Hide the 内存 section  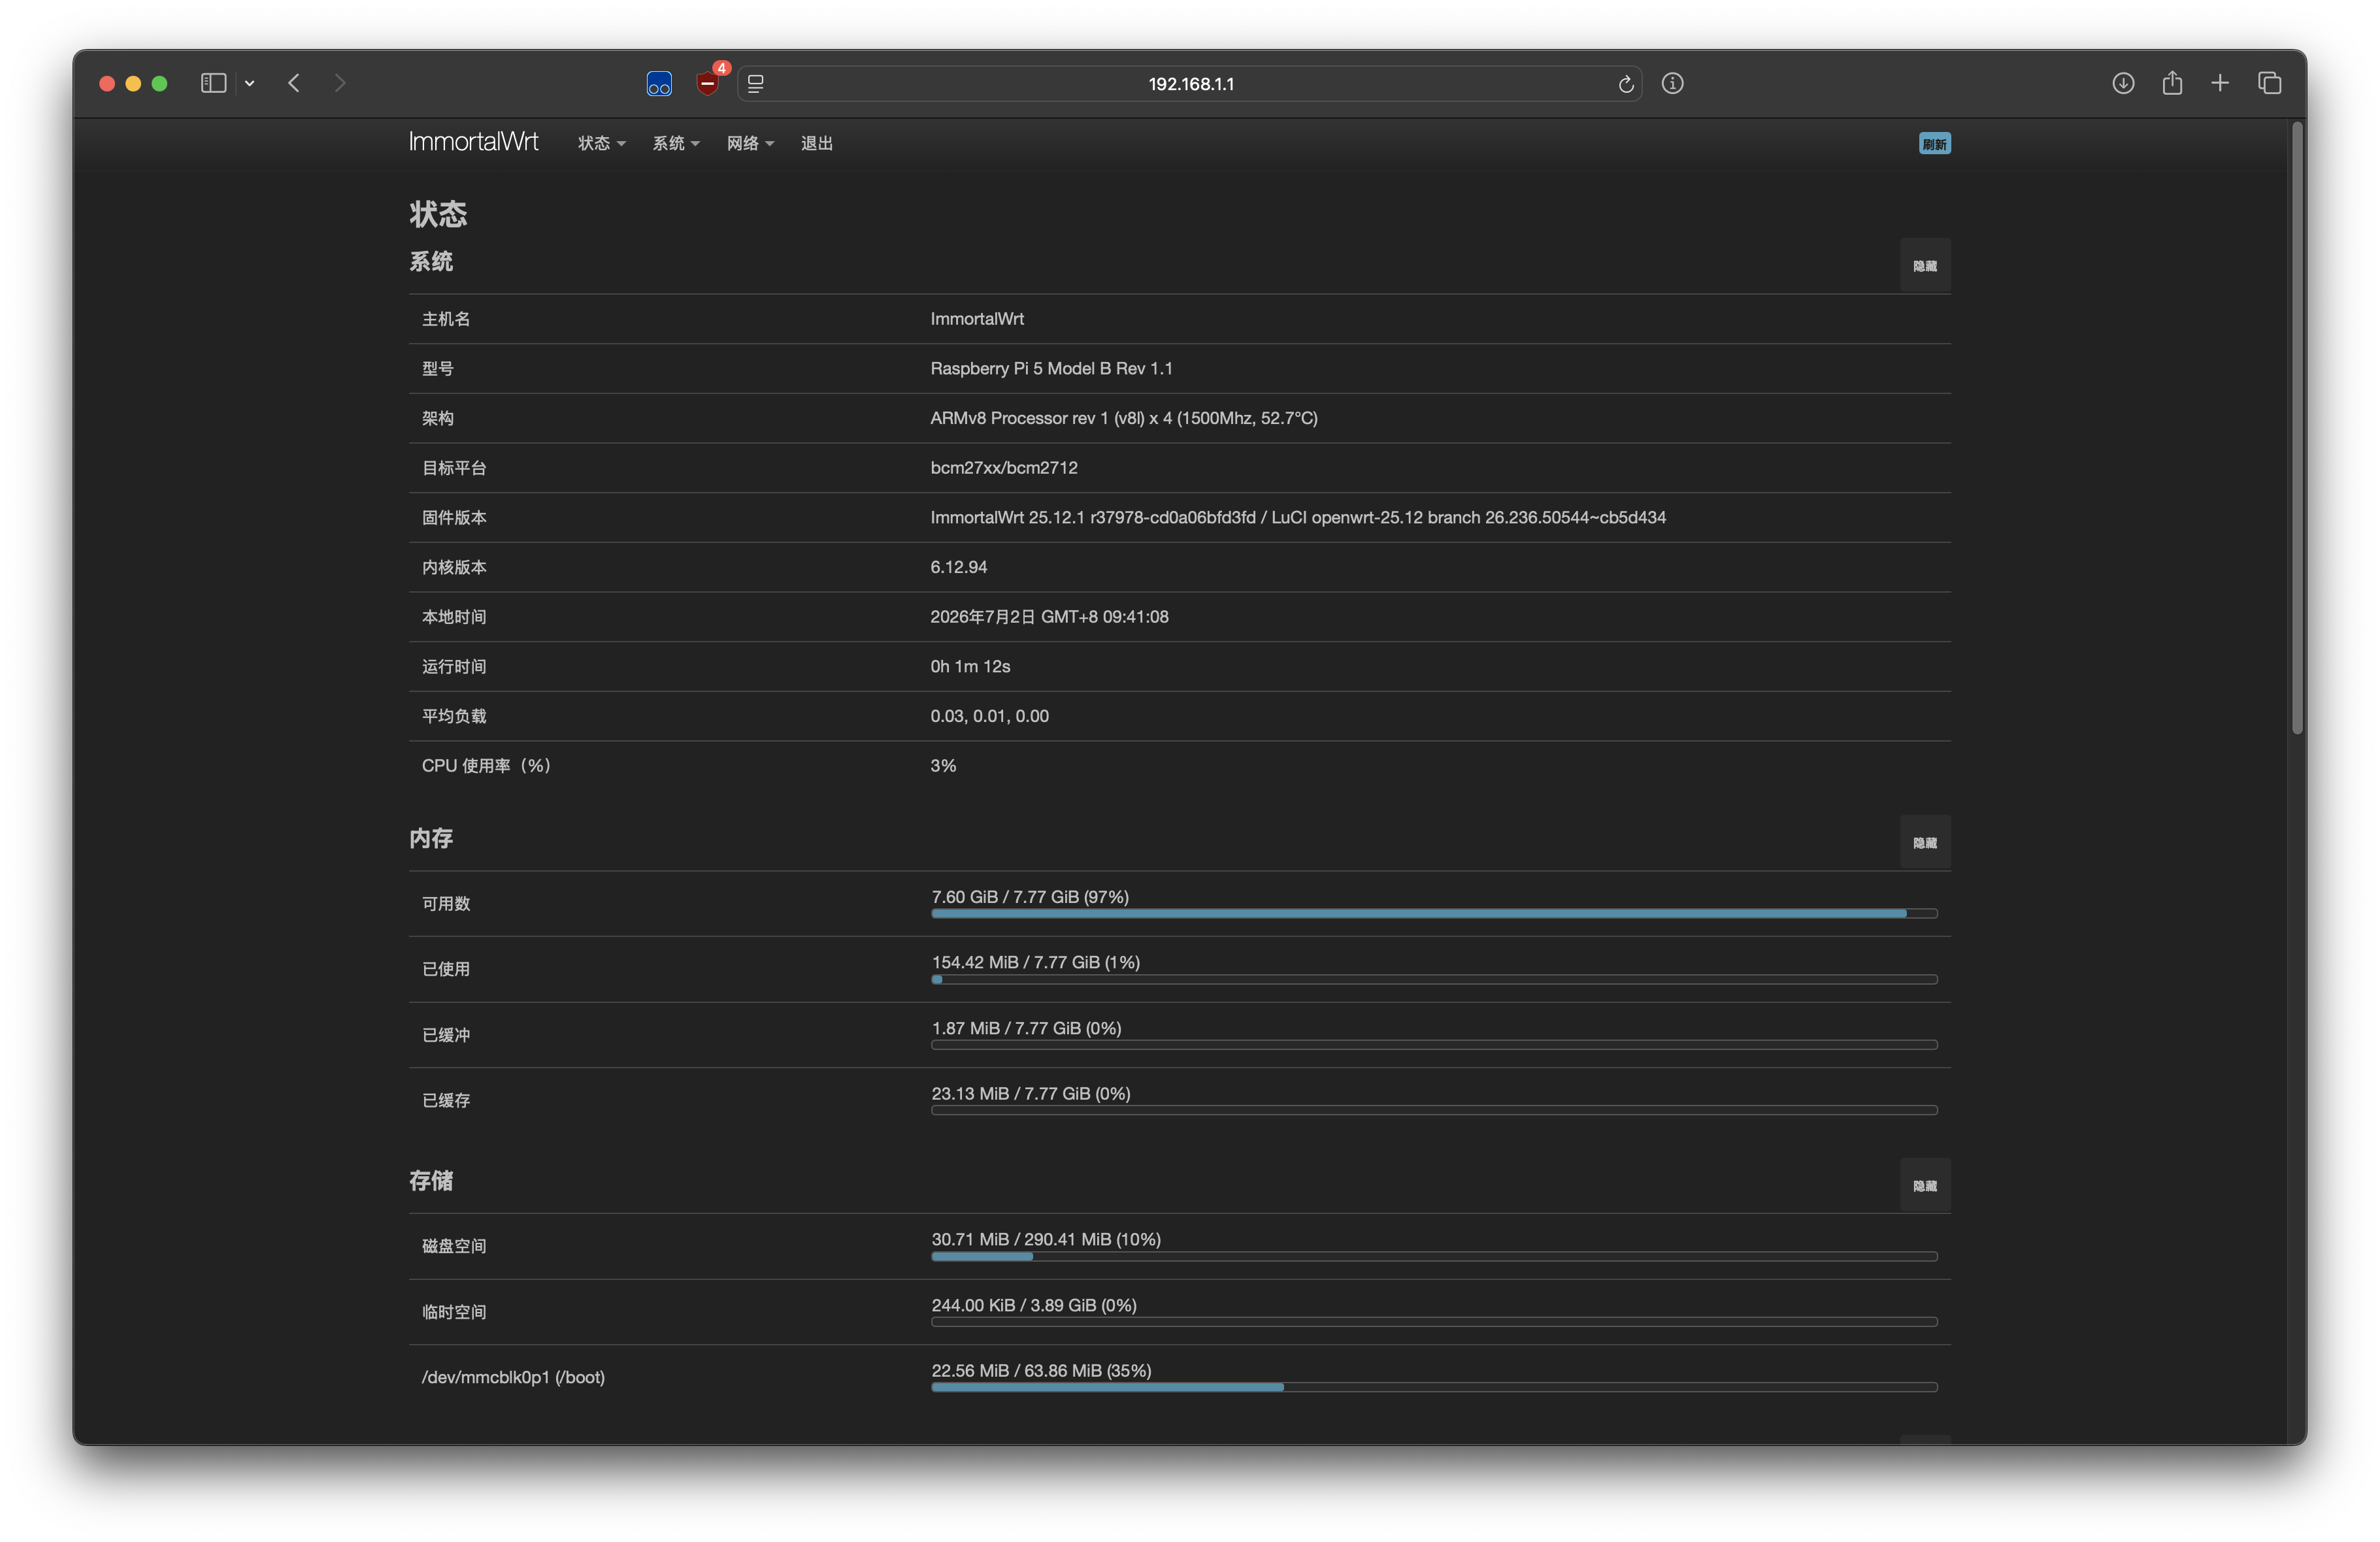(1924, 842)
